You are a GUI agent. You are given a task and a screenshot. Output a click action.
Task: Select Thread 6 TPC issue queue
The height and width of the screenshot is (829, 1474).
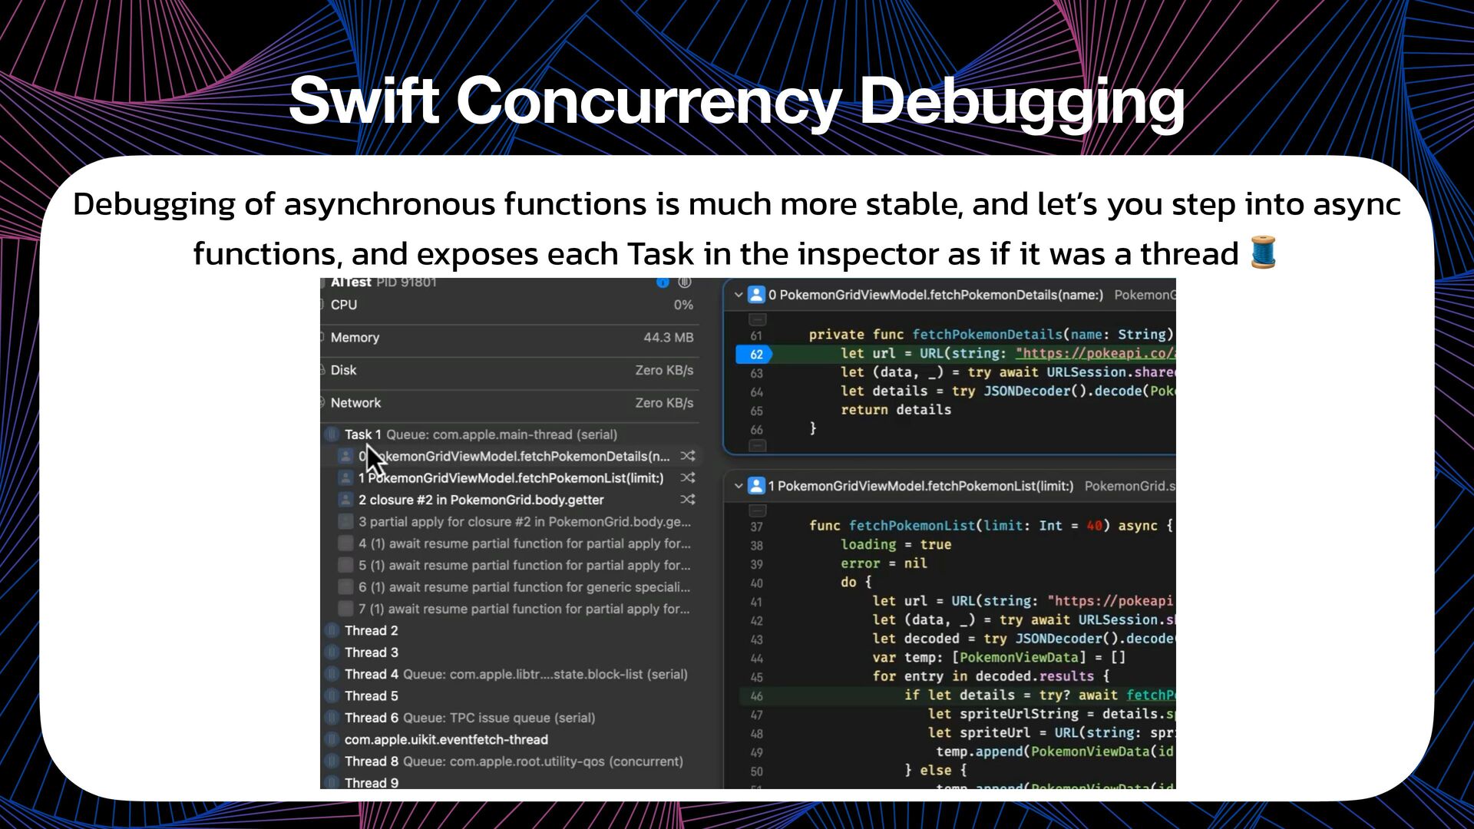tap(509, 718)
